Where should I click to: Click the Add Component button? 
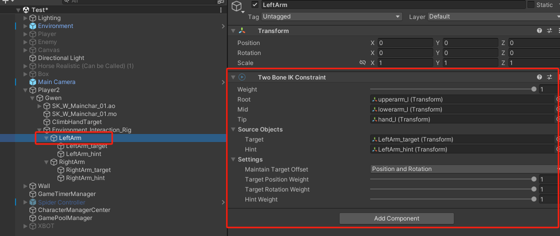[396, 218]
